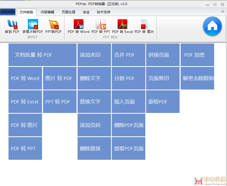The width and height of the screenshot is (227, 186).
Task: Open the 添加水印 tile
Action: pyautogui.click(x=94, y=55)
